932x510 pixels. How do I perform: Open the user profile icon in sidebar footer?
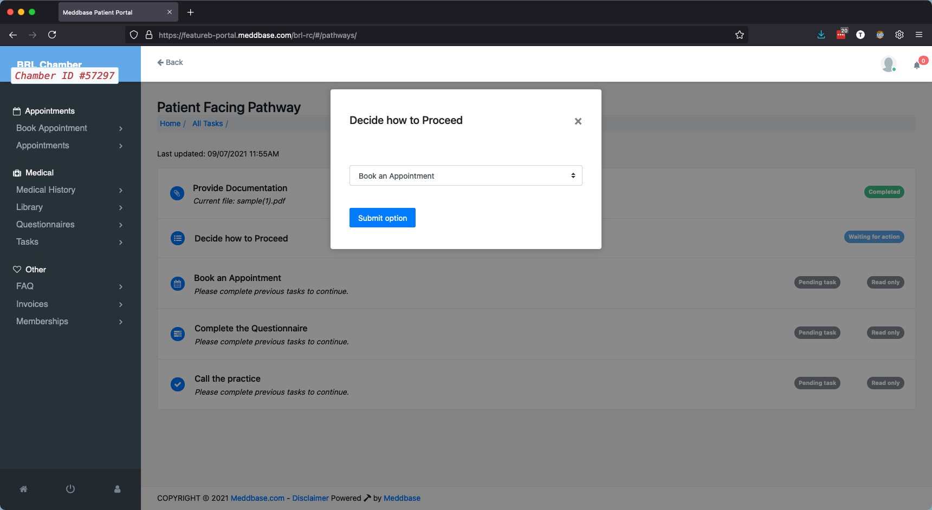[118, 489]
